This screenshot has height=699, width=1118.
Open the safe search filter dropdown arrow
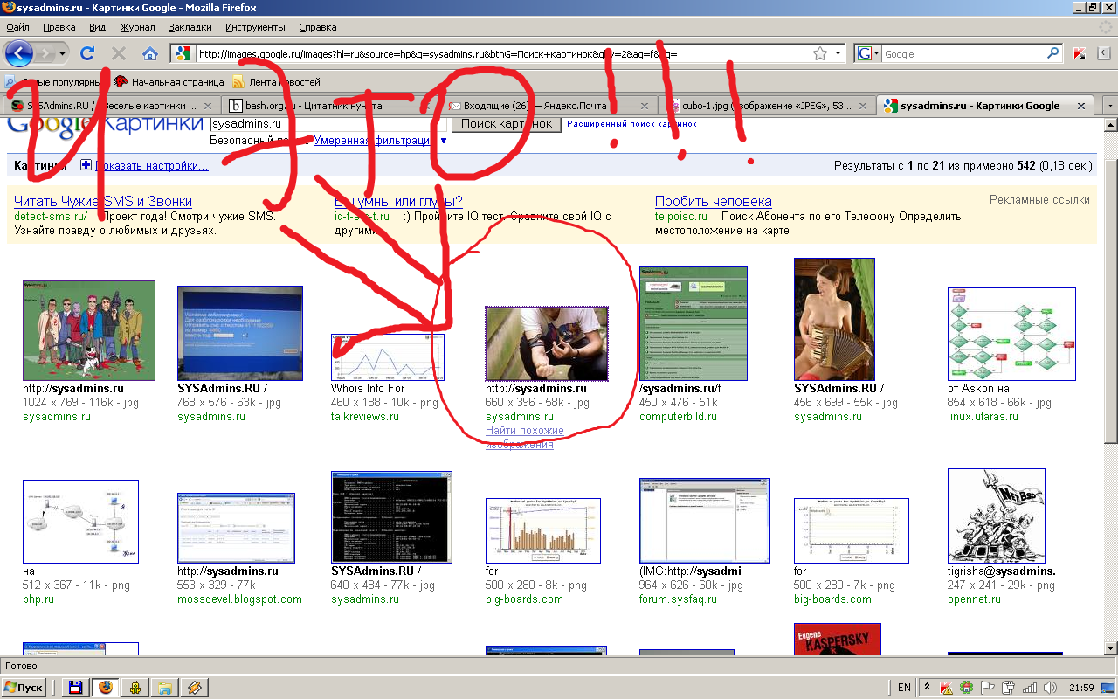(x=443, y=141)
